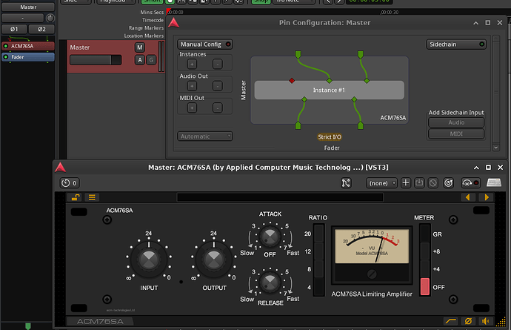Open the Automatic dropdown

(205, 136)
